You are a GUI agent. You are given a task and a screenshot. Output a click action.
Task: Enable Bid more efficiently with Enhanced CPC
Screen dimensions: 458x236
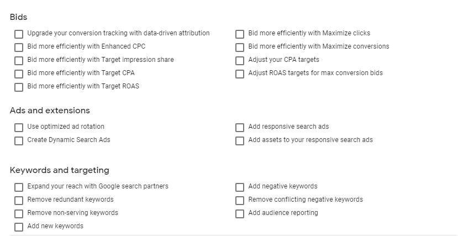click(19, 47)
